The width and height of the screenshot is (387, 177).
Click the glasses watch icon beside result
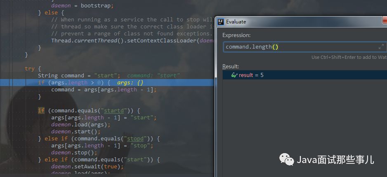tap(234, 75)
